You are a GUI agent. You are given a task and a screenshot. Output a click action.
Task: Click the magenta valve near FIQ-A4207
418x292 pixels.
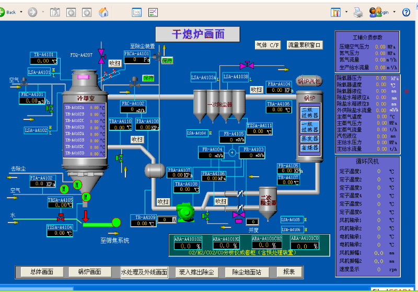point(101,56)
